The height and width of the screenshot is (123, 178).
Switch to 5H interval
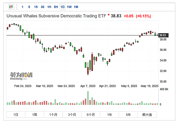pos(56,7)
